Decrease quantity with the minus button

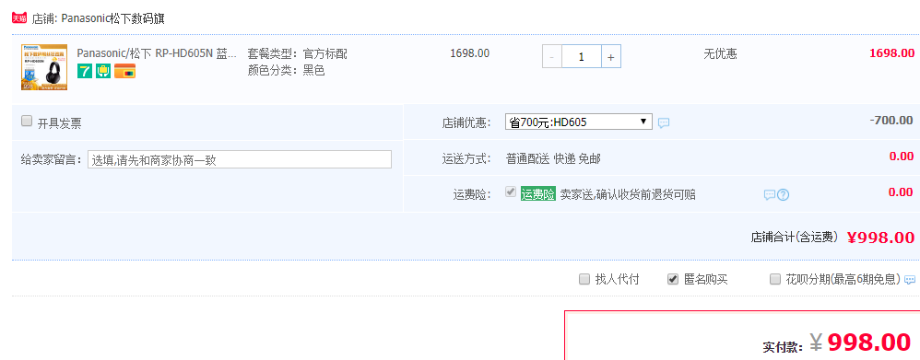[551, 57]
